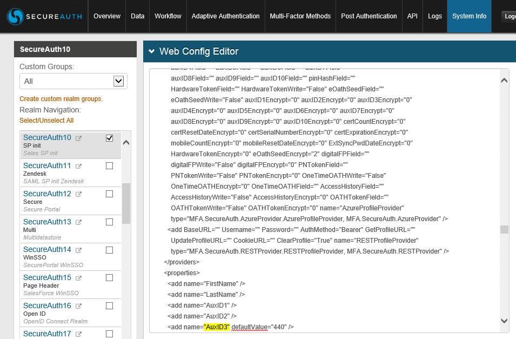Open the SecureAuth12 realm link

pyautogui.click(x=47, y=194)
